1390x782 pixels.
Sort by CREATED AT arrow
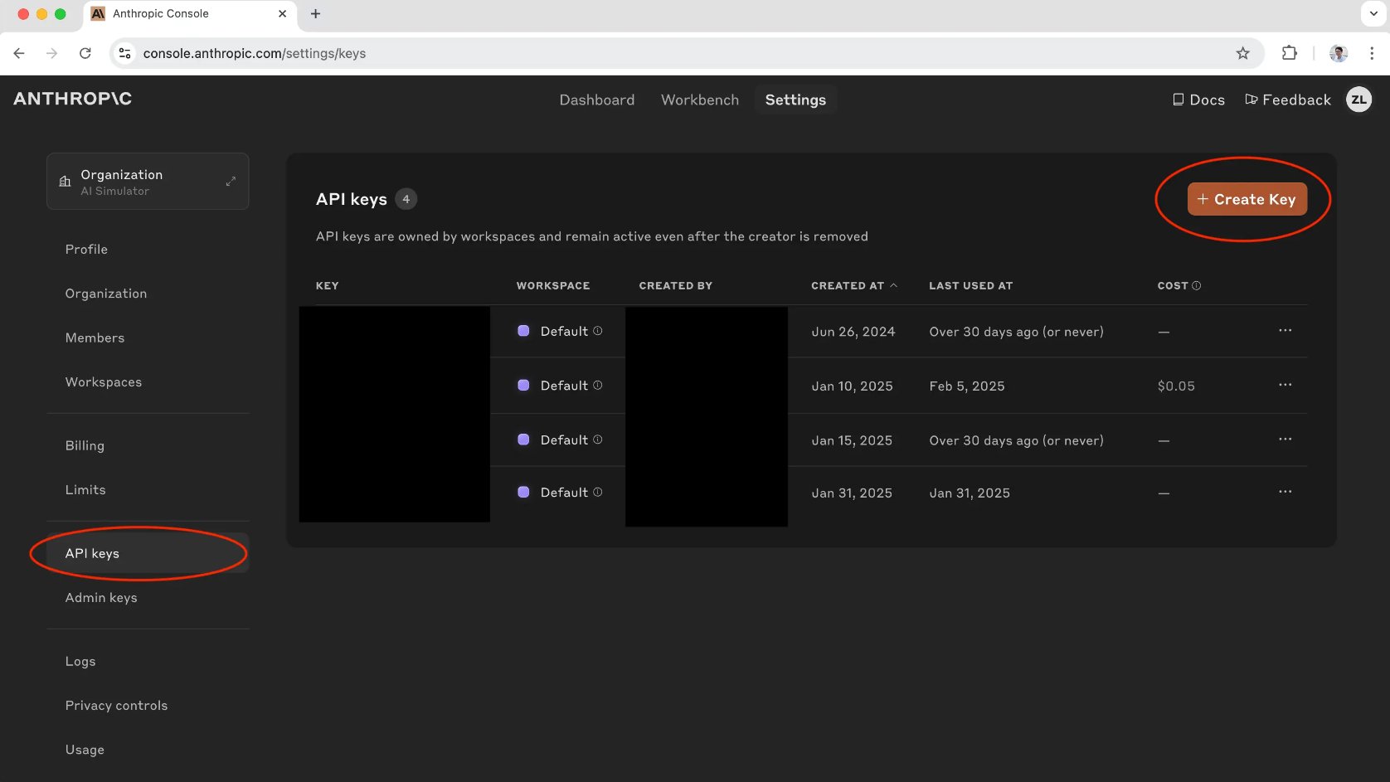coord(893,285)
